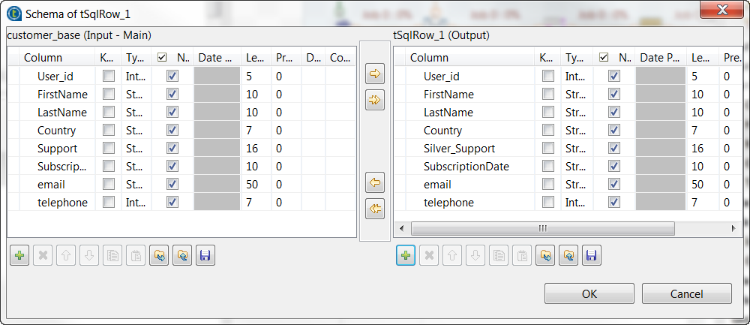
Task: Toggle the Nullable header checkbox in output table
Action: pyautogui.click(x=604, y=58)
